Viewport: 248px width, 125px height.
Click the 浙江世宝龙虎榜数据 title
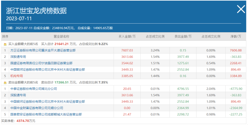point(36,11)
